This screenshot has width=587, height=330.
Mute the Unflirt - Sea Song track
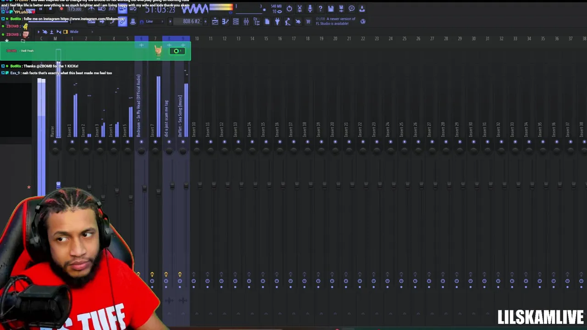(x=183, y=142)
